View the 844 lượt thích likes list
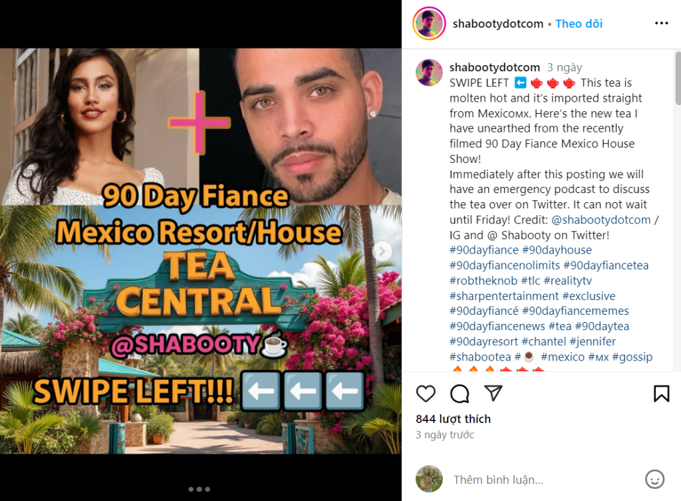Viewport: 681px width, 501px height. [453, 419]
